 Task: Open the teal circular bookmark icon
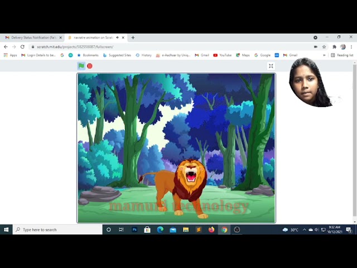pyautogui.click(x=71, y=55)
